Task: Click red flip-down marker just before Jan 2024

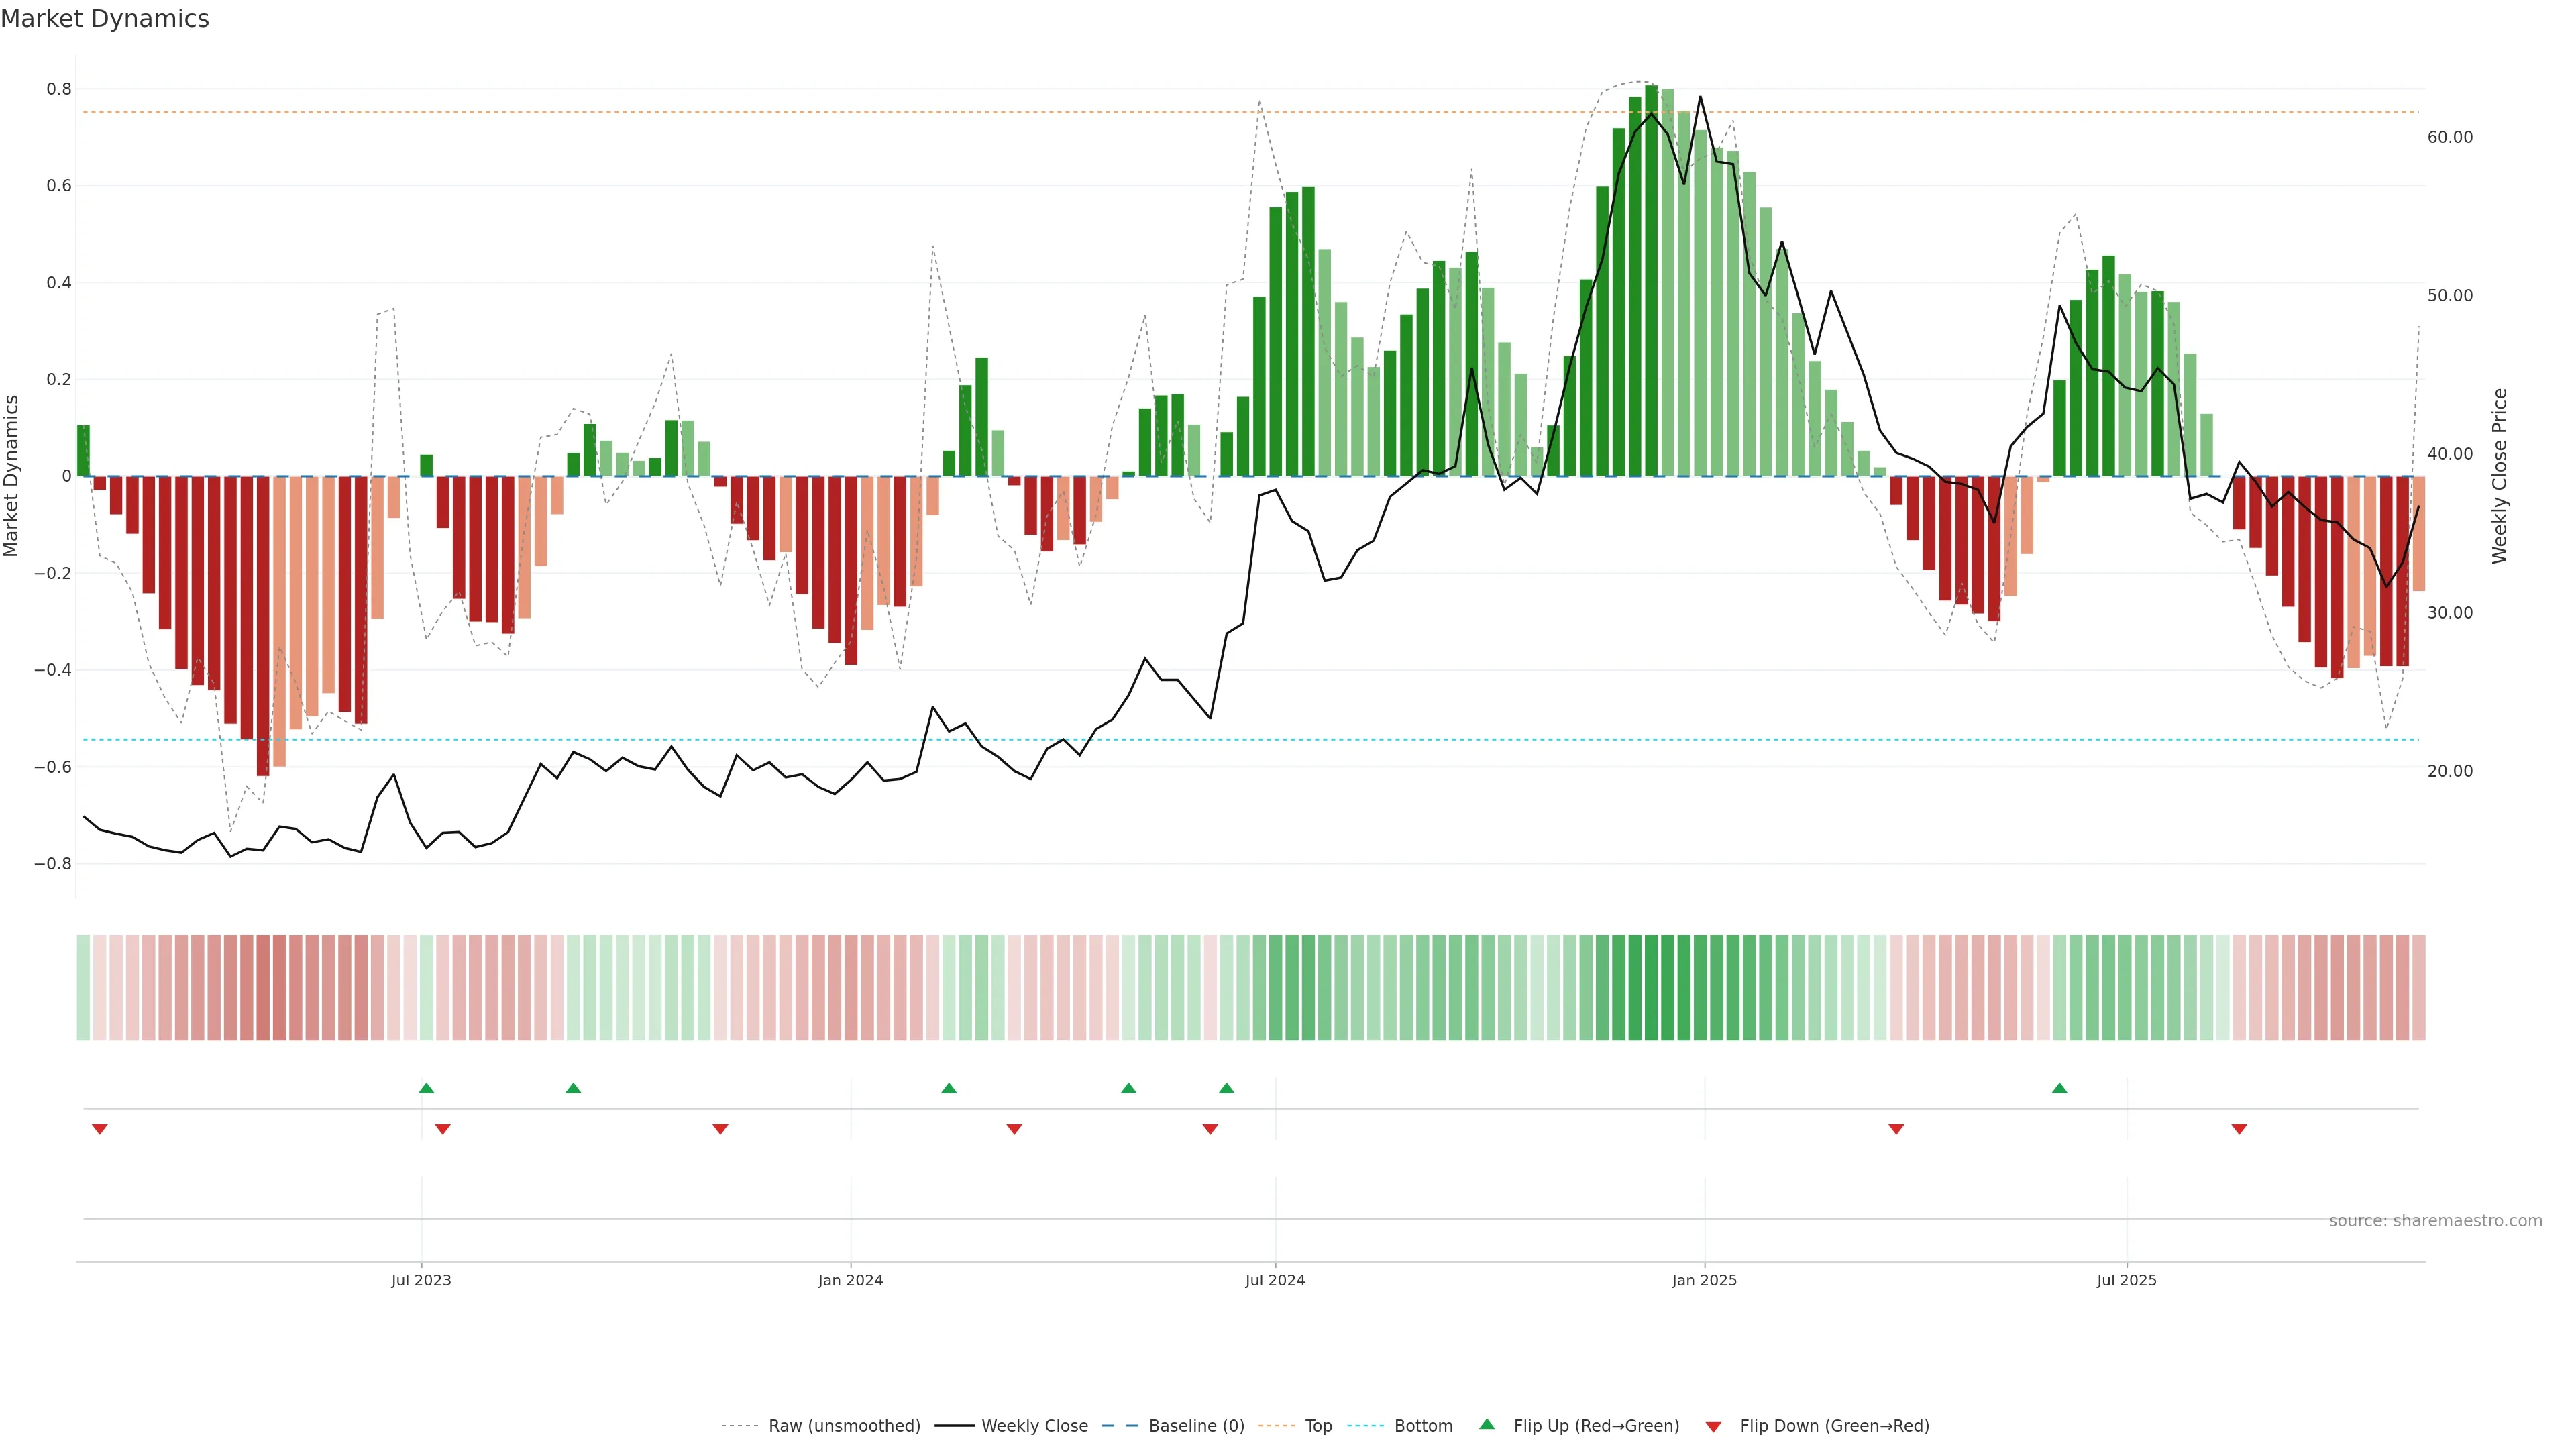Action: pos(720,1129)
